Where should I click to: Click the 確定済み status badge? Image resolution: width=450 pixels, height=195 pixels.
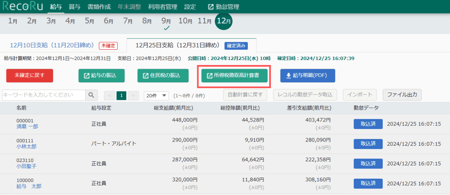[236, 46]
